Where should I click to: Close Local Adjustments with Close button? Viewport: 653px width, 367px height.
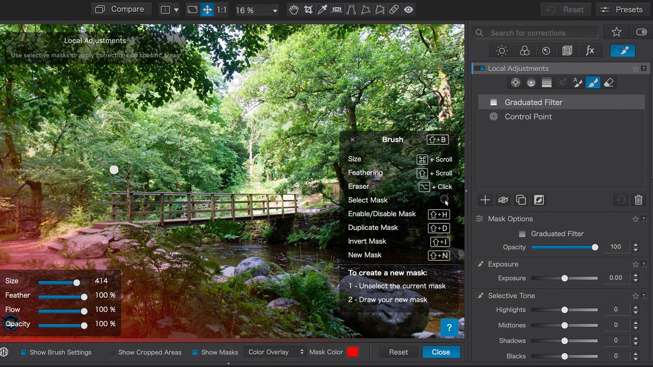[441, 352]
